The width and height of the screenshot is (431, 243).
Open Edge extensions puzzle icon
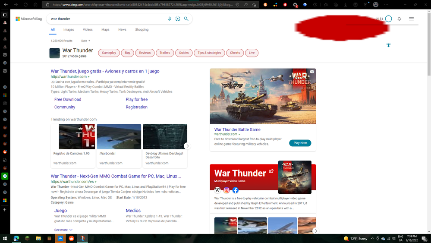(x=315, y=4)
